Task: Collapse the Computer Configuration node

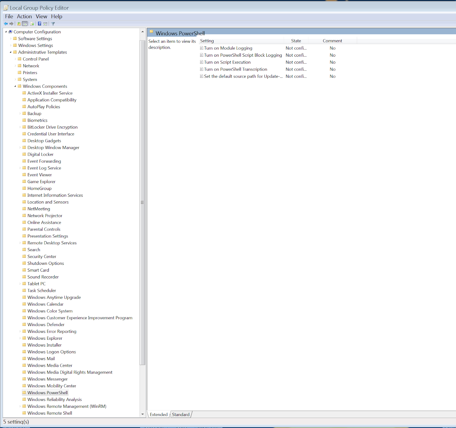Action: click(x=6, y=32)
